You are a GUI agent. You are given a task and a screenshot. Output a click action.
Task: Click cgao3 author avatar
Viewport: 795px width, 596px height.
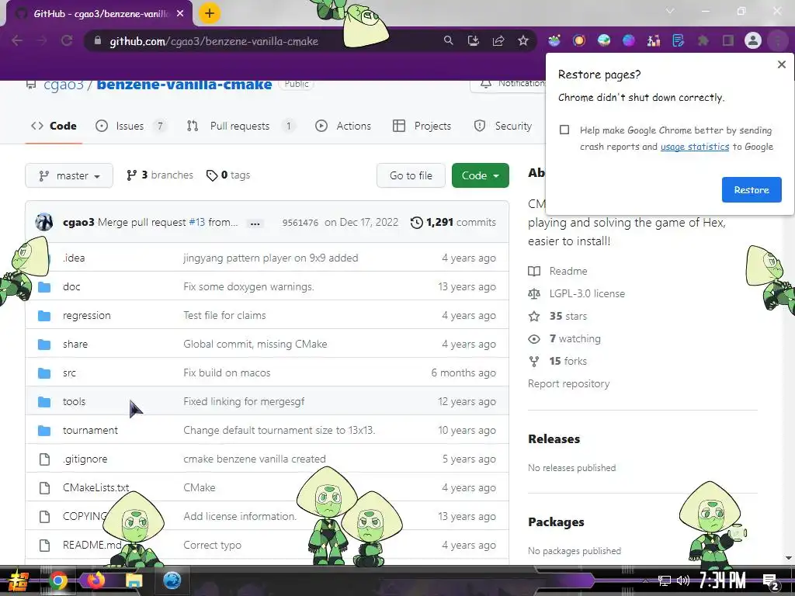(44, 222)
